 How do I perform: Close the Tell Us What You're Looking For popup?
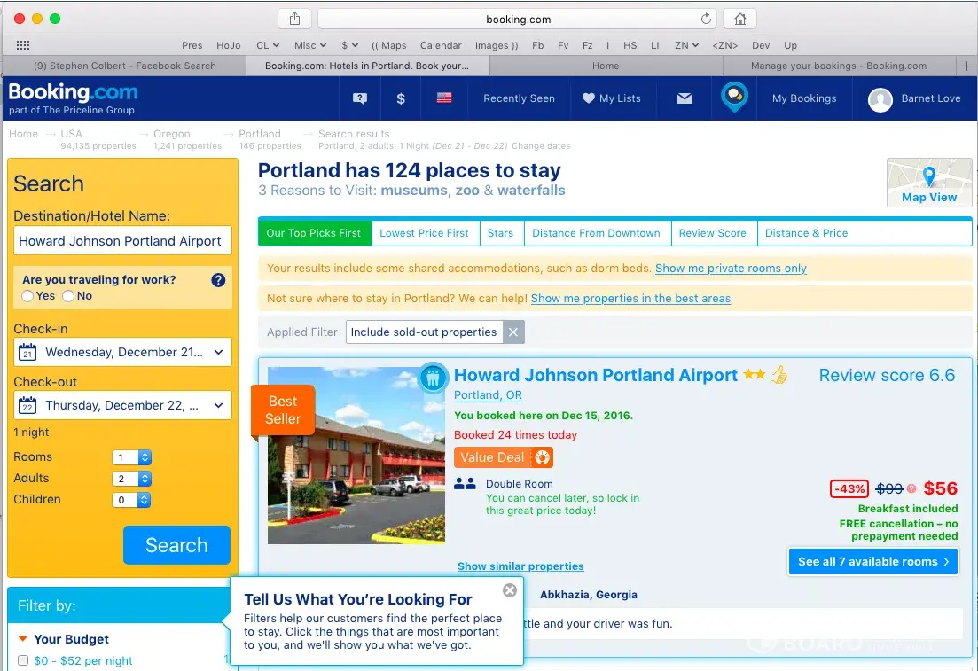pyautogui.click(x=510, y=590)
